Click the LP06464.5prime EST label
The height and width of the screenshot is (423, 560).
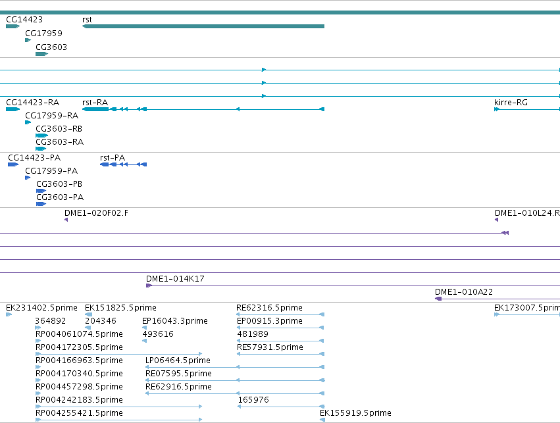pos(178,360)
